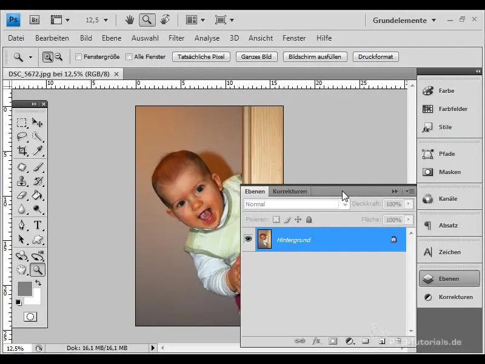Open the Zoom tool preset picker arrow
485x364 pixels.
[x=30, y=57]
